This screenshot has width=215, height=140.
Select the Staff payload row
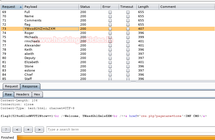[x=107, y=79]
